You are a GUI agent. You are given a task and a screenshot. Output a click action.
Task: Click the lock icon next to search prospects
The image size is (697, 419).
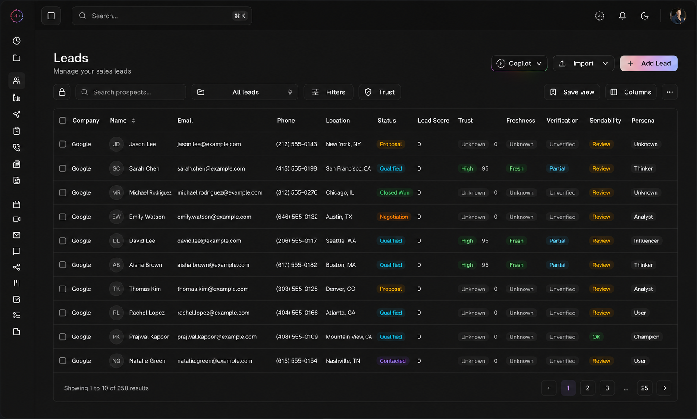pyautogui.click(x=62, y=92)
